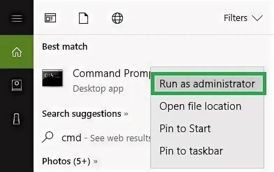Click the Command Prompt app icon
Viewport: 274px width, 172px height.
click(53, 78)
